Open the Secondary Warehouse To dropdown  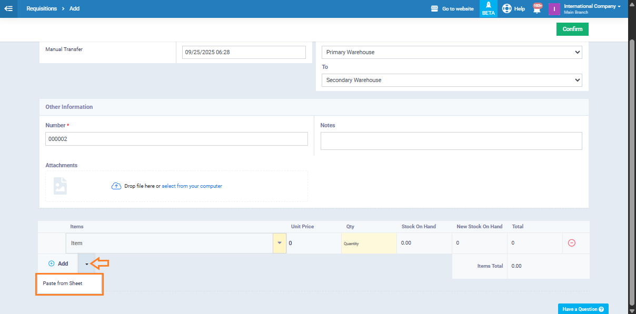coord(451,80)
